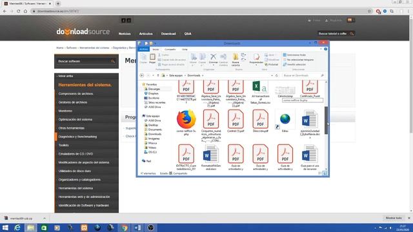Click Seleccionar todo in the ribbon
Screen dimensions: 413x232
(x=294, y=55)
